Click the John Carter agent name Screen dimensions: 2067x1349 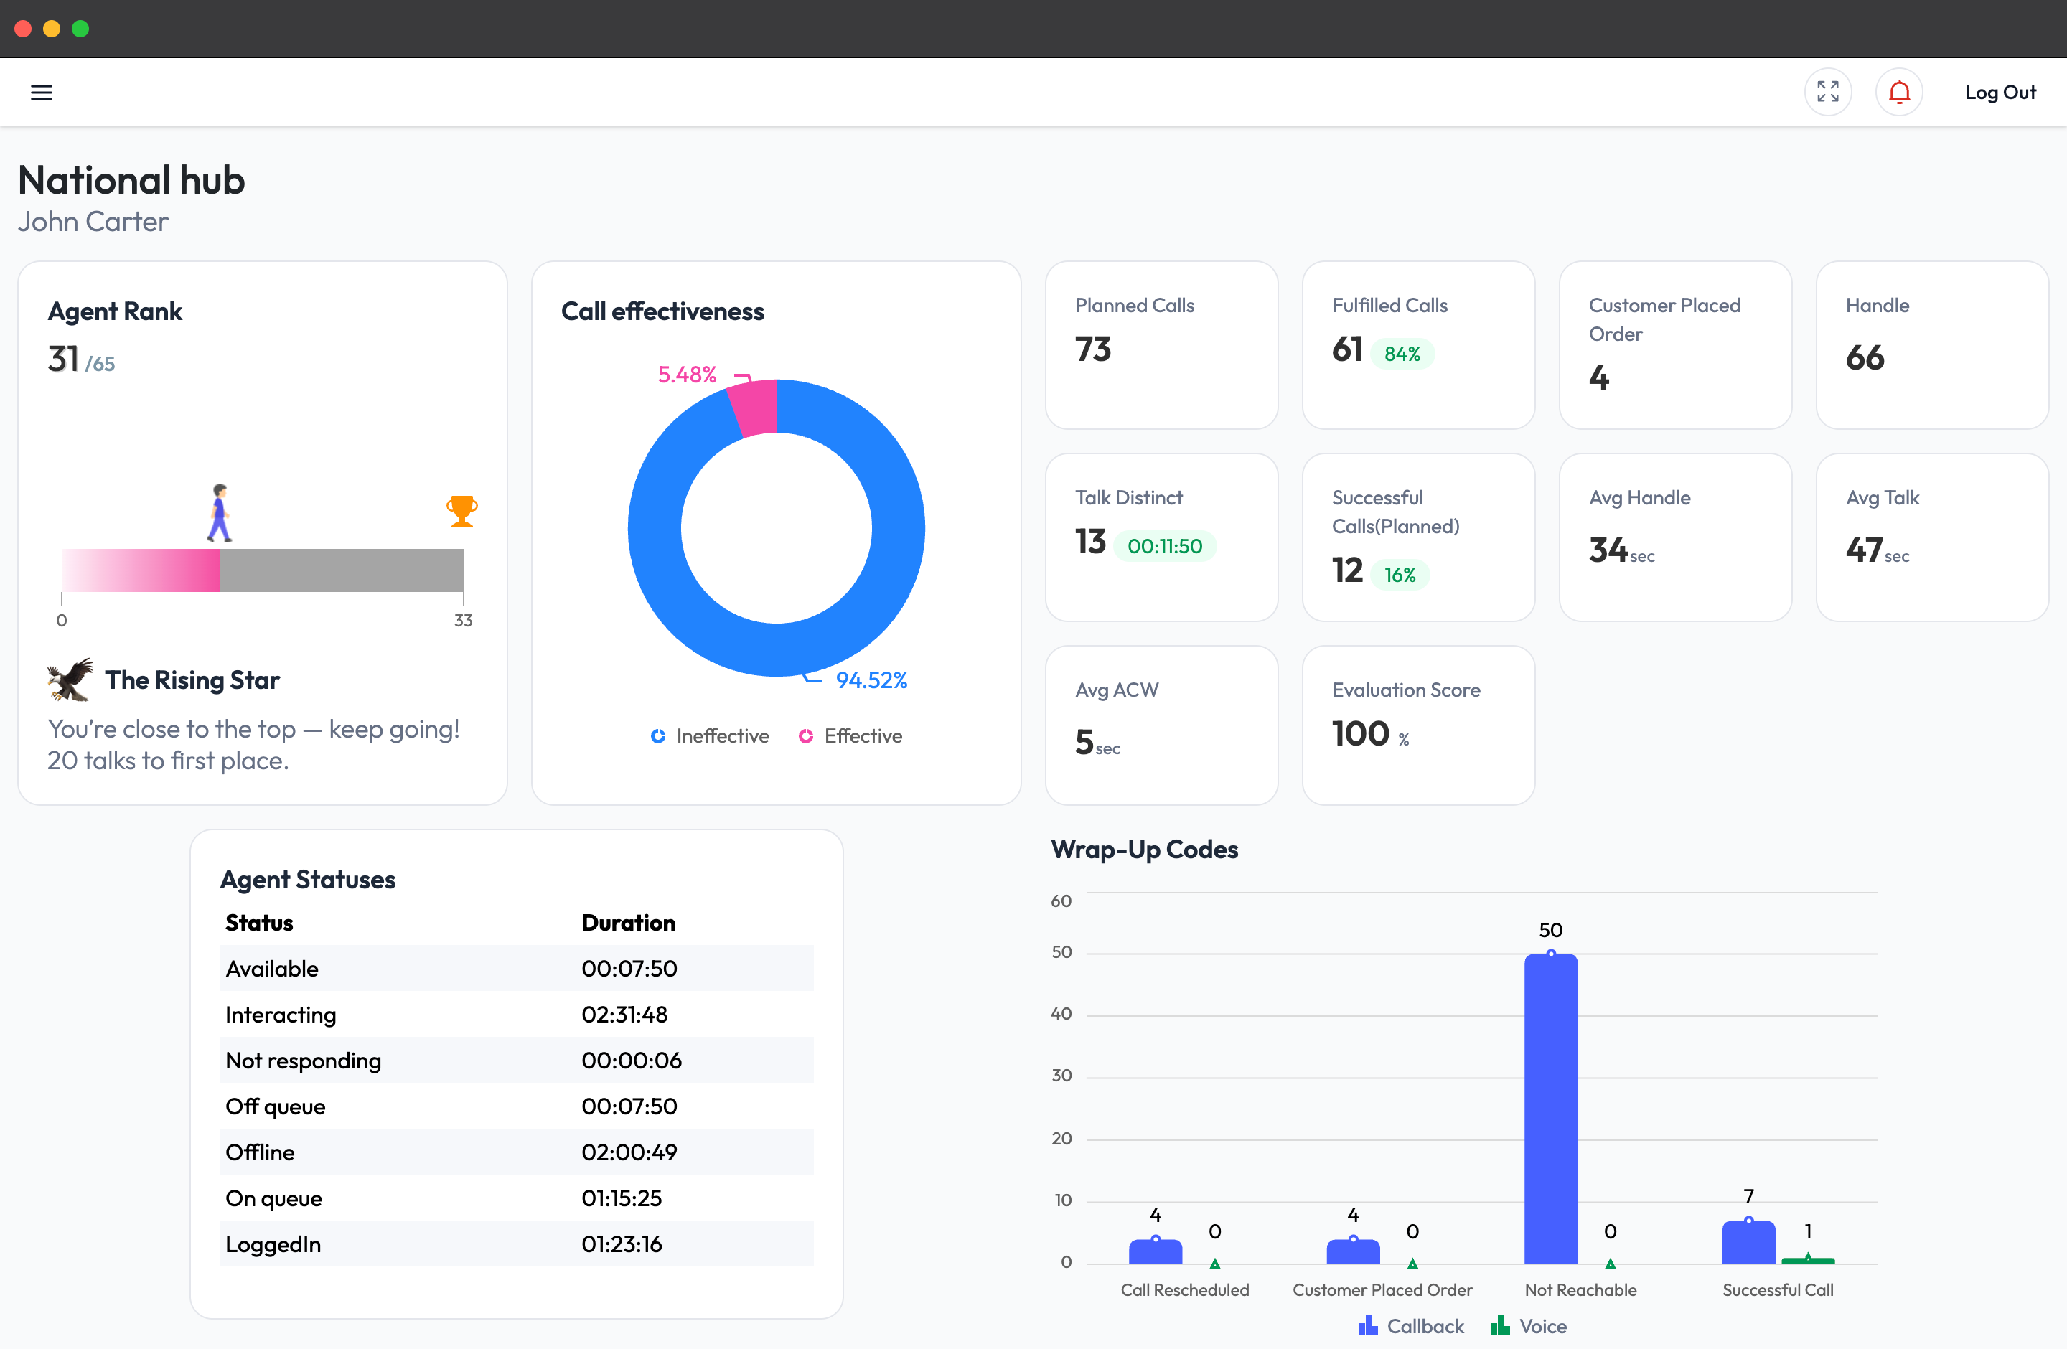tap(93, 221)
